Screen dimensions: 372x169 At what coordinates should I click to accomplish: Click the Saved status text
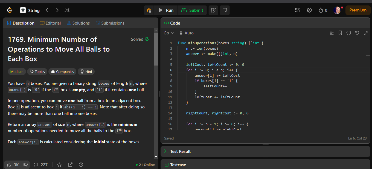click(x=169, y=138)
